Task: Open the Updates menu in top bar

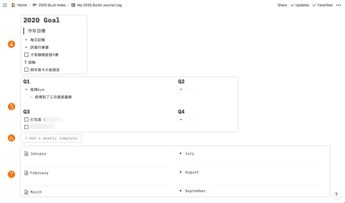Action: pos(299,5)
